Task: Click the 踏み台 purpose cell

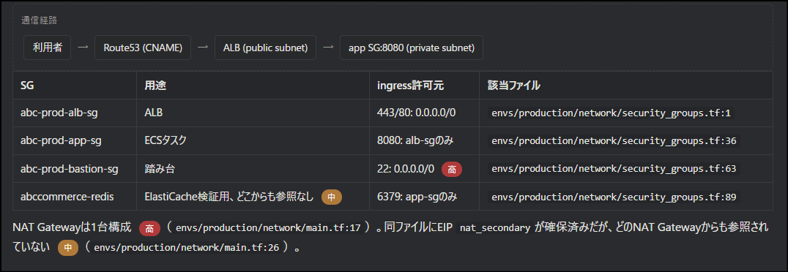Action: (253, 169)
